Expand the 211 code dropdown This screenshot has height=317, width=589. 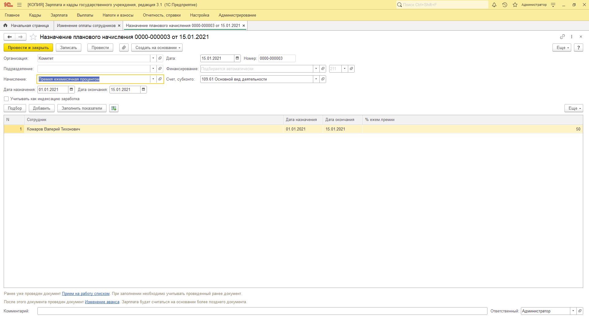point(345,69)
